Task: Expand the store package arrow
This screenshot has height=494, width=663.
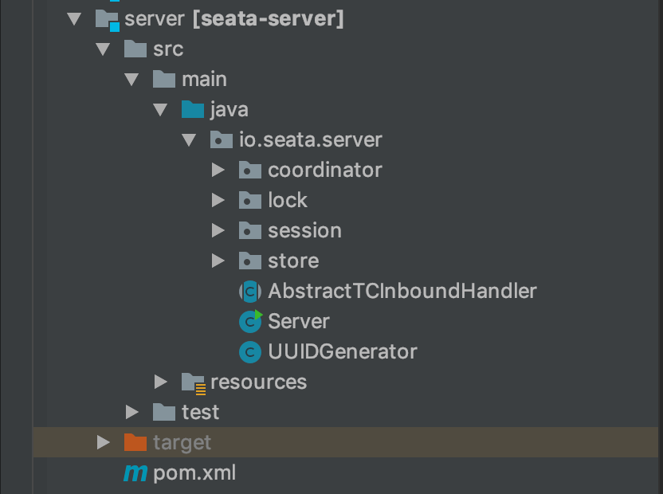Action: point(218,261)
